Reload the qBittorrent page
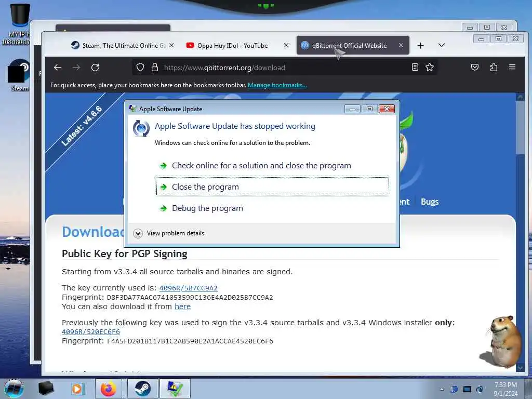The width and height of the screenshot is (532, 399). pyautogui.click(x=95, y=68)
